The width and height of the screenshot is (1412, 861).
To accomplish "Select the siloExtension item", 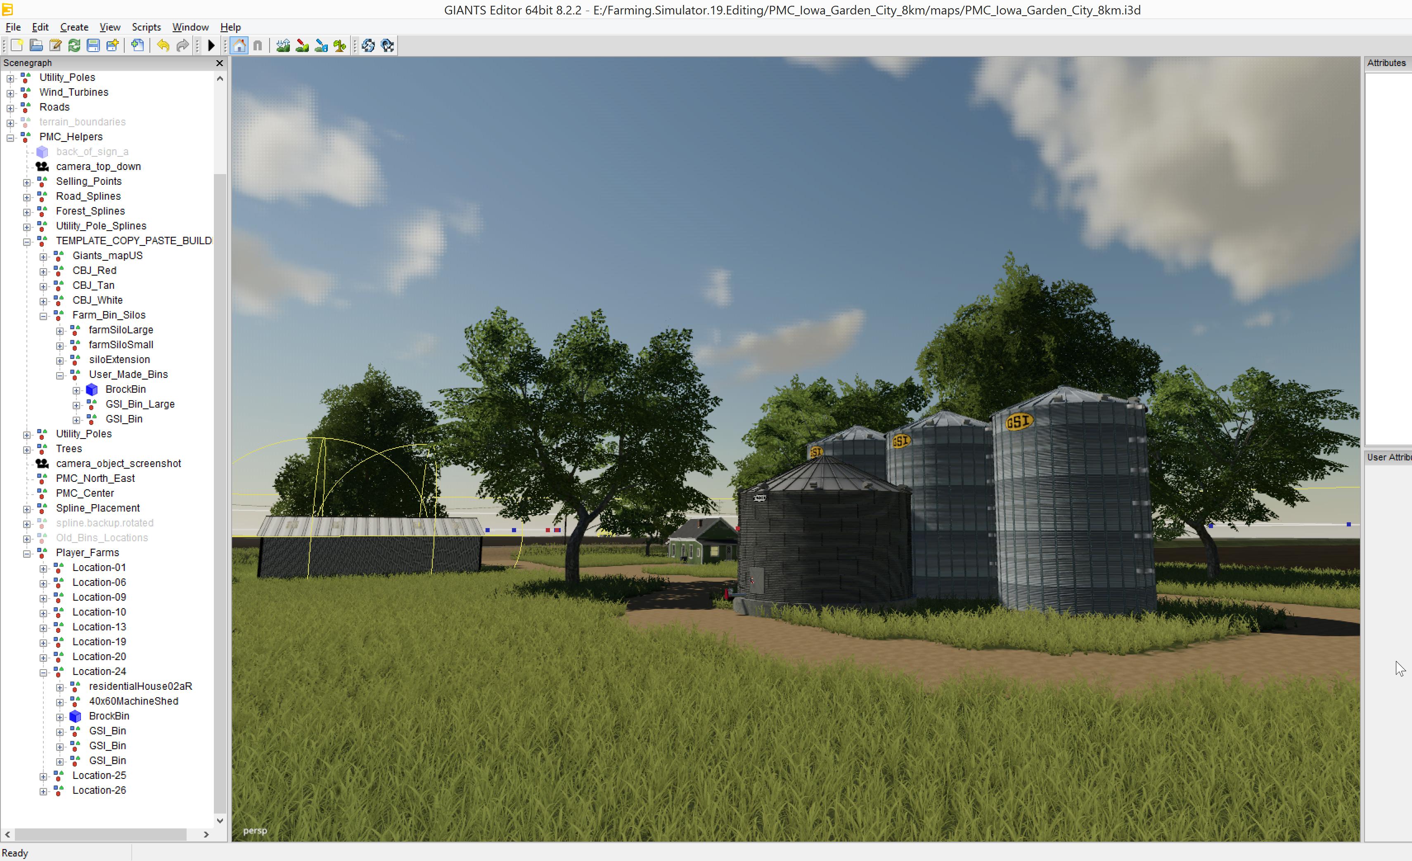I will pos(119,360).
